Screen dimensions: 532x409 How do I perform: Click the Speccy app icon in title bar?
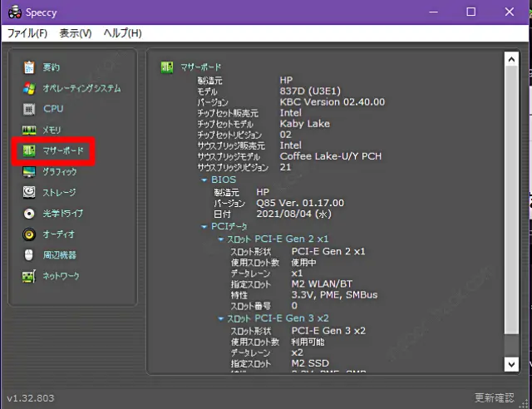[x=15, y=12]
